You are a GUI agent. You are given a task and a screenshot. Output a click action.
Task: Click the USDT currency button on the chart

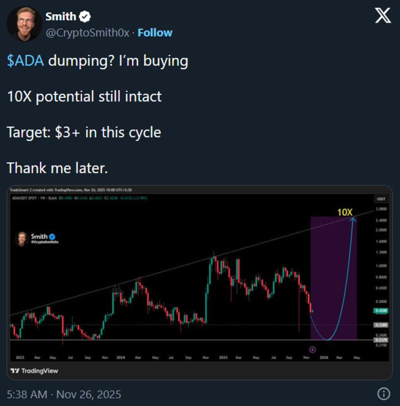coord(380,199)
